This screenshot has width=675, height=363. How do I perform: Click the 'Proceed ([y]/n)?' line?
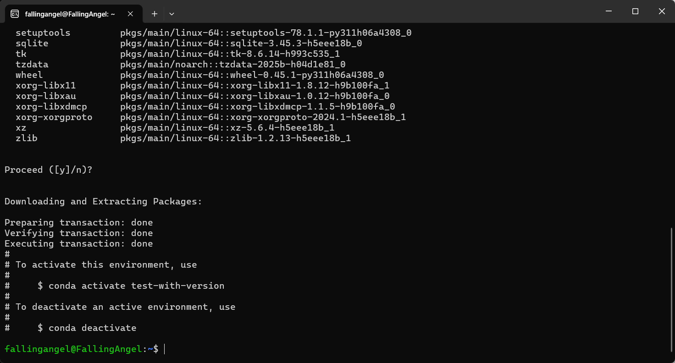[x=49, y=170]
